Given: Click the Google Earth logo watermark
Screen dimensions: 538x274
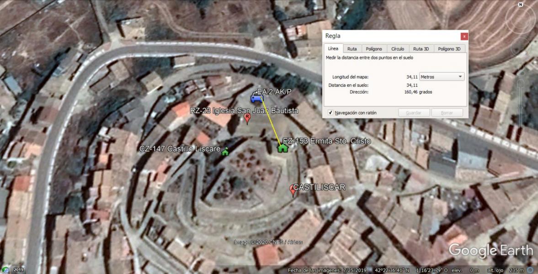Looking at the screenshot, I should tap(490, 250).
